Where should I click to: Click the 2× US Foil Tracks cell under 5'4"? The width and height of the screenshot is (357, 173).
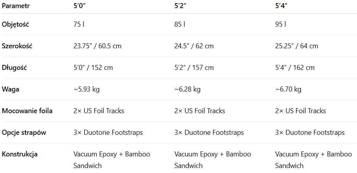point(300,111)
